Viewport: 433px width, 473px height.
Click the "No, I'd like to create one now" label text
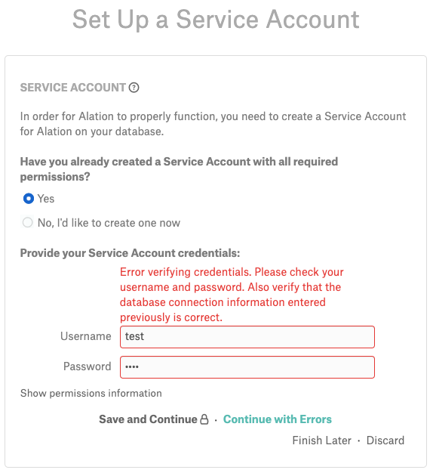tap(109, 223)
